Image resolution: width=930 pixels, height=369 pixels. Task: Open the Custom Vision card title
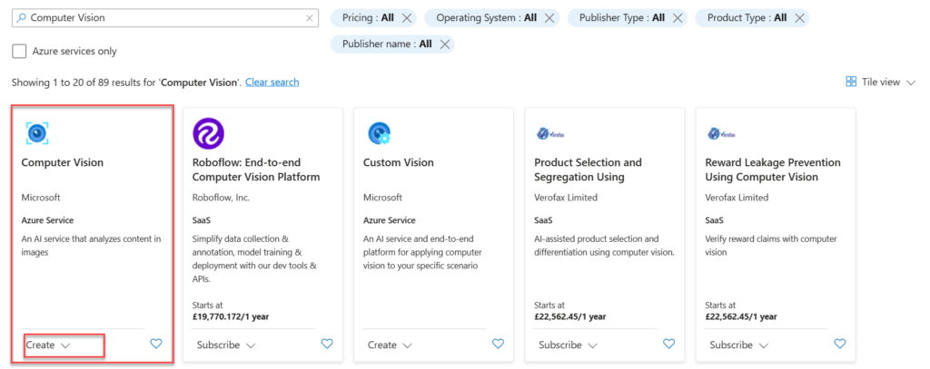pyautogui.click(x=399, y=162)
